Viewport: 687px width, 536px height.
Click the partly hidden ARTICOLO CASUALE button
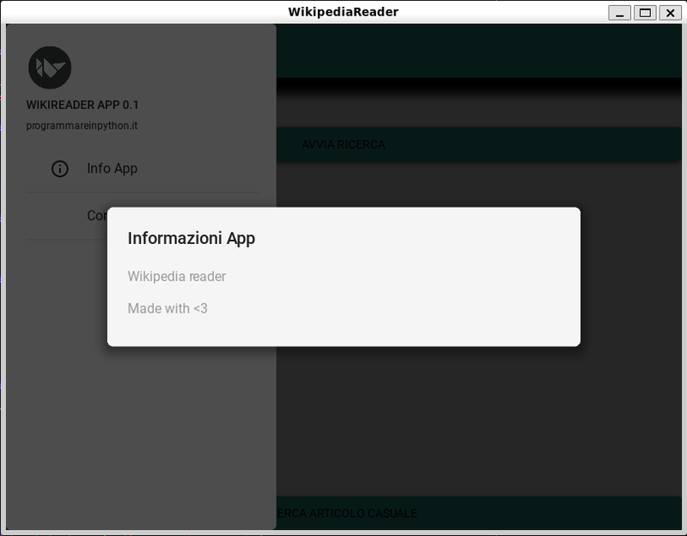(x=478, y=513)
